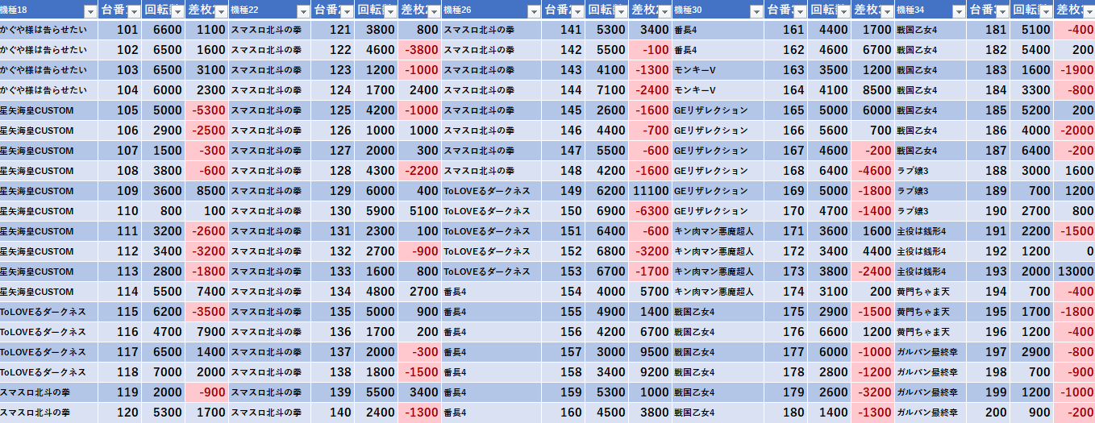Screen dimensions: 1095x423
Task: Click 差枚 value -2400 for machine 173
Action: [x=873, y=272]
